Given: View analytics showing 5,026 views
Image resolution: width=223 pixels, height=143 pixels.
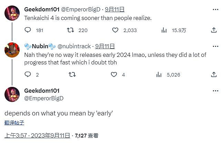Looking at the screenshot, I should coord(159,74).
